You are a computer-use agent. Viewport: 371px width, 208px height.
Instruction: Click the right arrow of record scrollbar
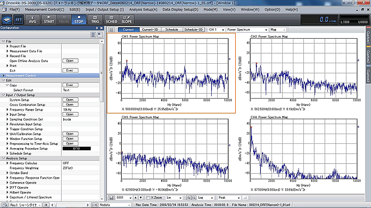[87, 205]
